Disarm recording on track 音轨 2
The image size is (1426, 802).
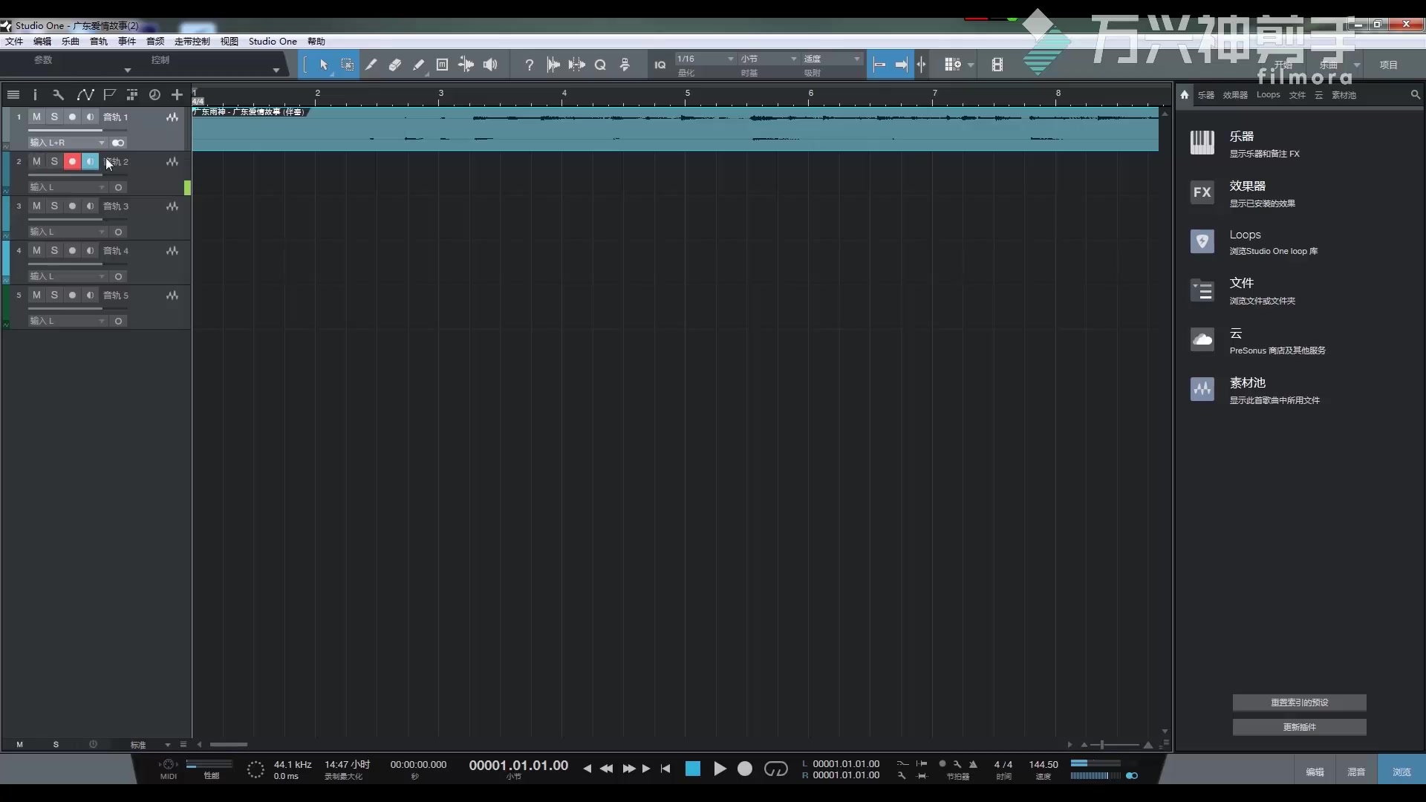click(72, 161)
